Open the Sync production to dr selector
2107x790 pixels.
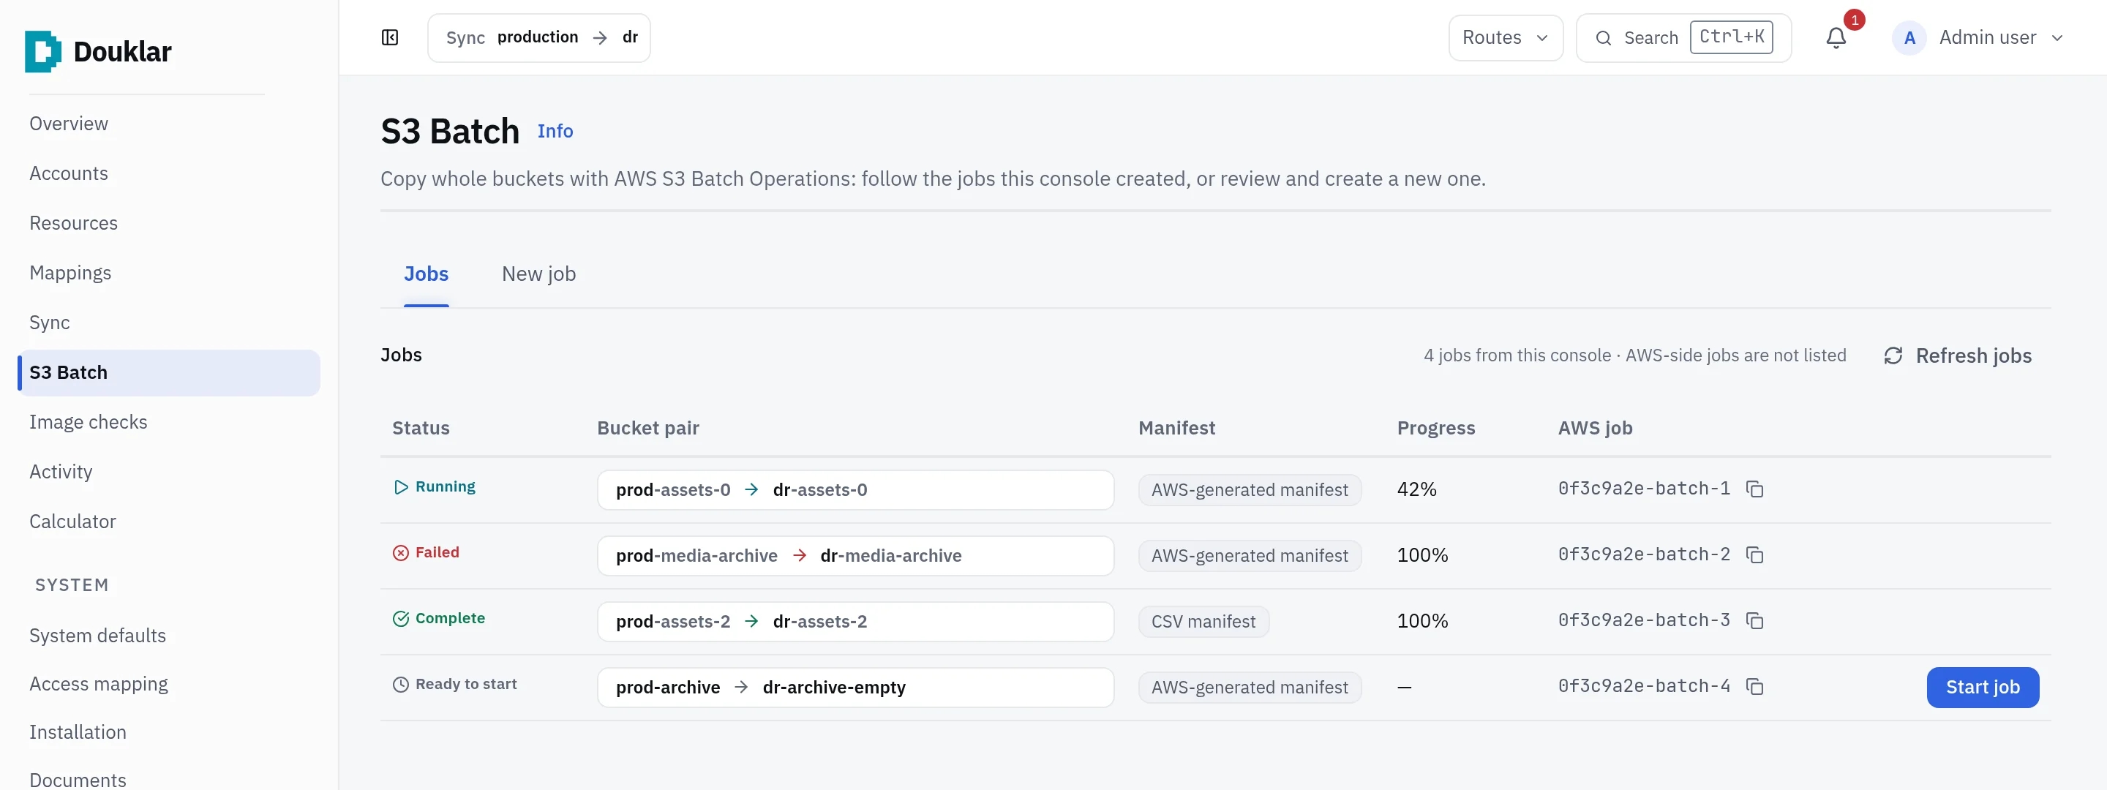(x=539, y=37)
